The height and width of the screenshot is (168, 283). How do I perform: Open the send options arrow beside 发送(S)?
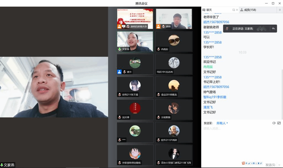pyautogui.click(x=279, y=165)
